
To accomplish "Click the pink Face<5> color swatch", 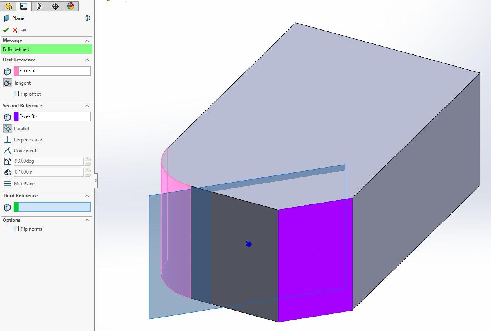I will pos(16,71).
